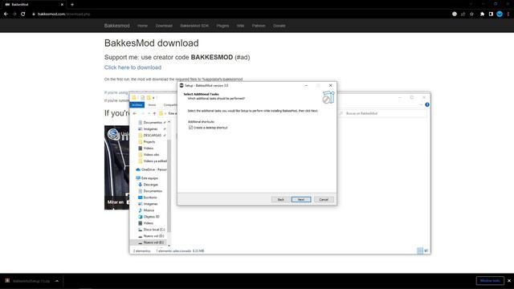Click the Back button in Setup wizard
Viewport: 514px width, 289px height.
(280, 199)
